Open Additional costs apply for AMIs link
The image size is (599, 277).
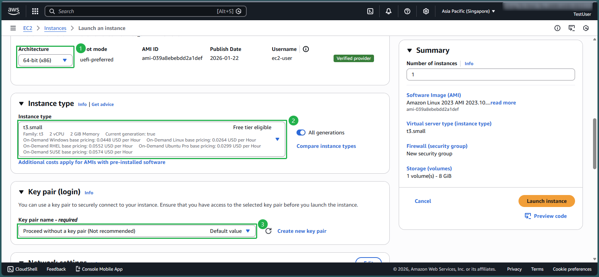pyautogui.click(x=92, y=162)
